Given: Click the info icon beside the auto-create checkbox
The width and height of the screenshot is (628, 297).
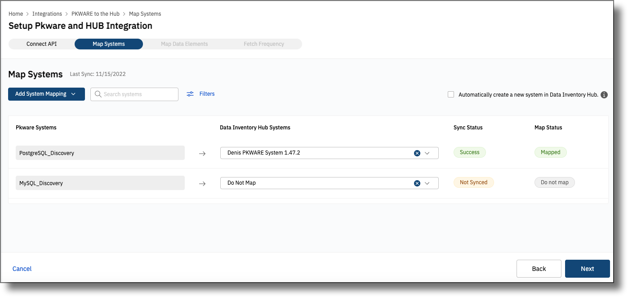Looking at the screenshot, I should click(604, 95).
